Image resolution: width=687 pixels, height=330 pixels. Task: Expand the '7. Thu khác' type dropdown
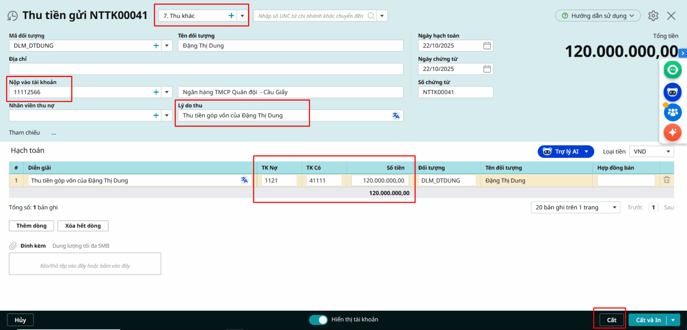pos(243,16)
